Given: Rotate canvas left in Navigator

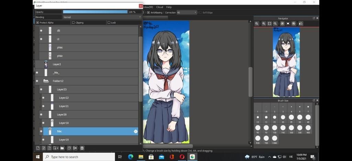Looking at the screenshot, I should point(283,24).
